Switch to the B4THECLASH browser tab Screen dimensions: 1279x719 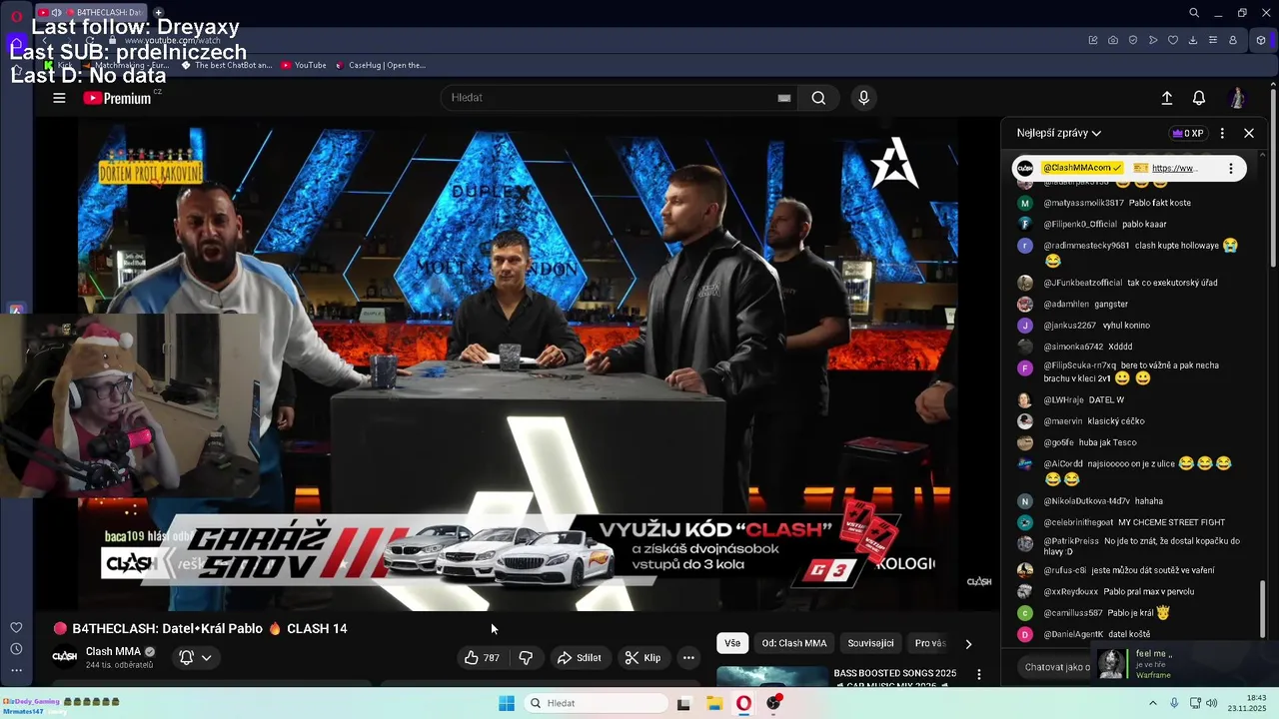(x=92, y=13)
